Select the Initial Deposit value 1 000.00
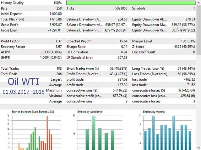The width and height of the screenshot is (201, 150). pyautogui.click(x=56, y=14)
